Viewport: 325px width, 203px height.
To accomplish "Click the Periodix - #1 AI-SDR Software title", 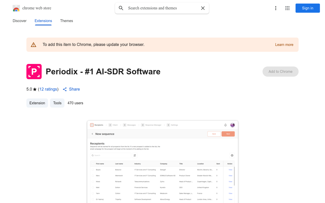I will point(103,72).
